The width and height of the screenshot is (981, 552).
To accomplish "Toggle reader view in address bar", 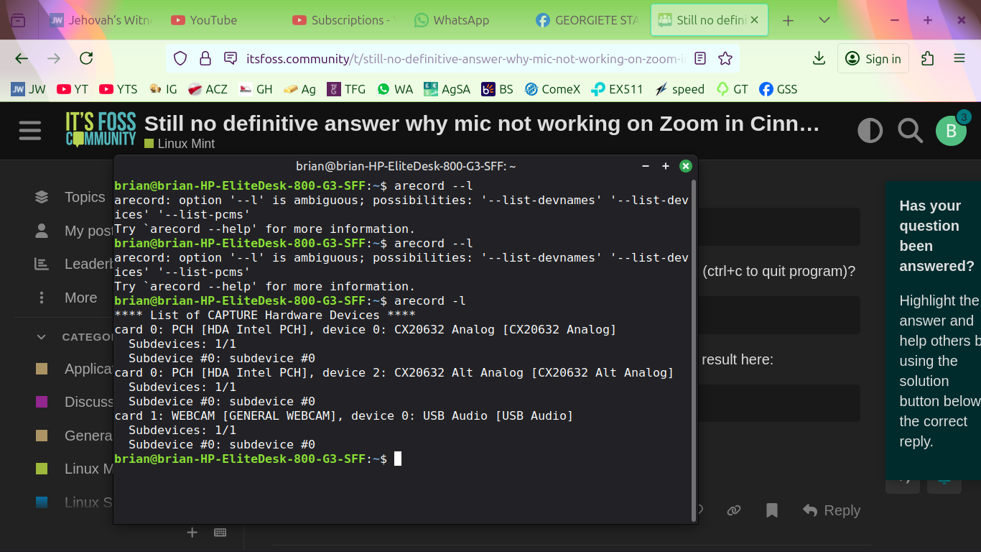I will tap(701, 59).
